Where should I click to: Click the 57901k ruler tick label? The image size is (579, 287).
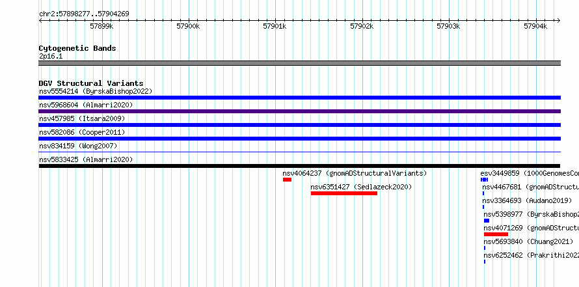[x=275, y=26]
